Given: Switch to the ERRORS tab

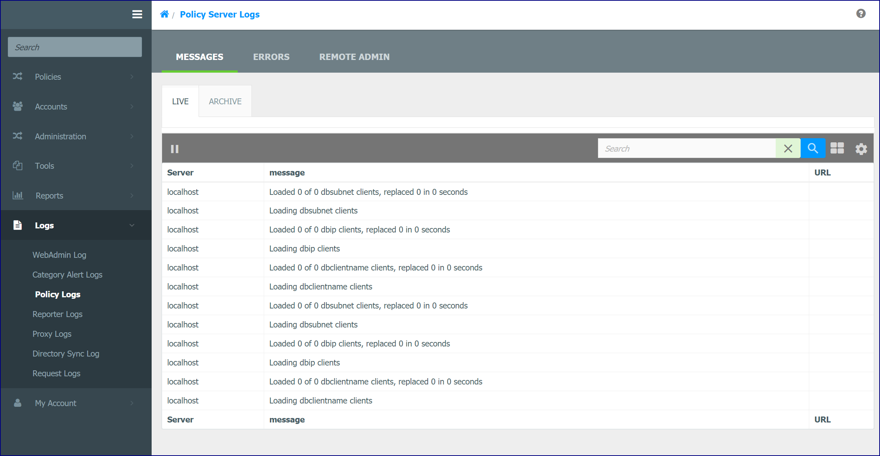Looking at the screenshot, I should tap(271, 57).
